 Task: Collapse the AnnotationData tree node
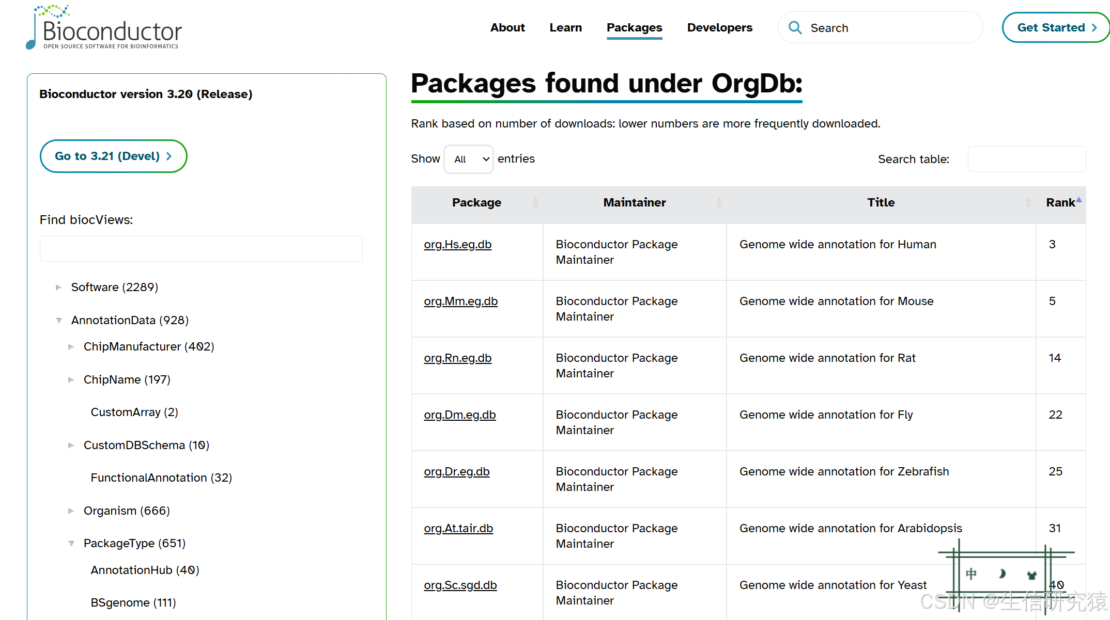(58, 321)
